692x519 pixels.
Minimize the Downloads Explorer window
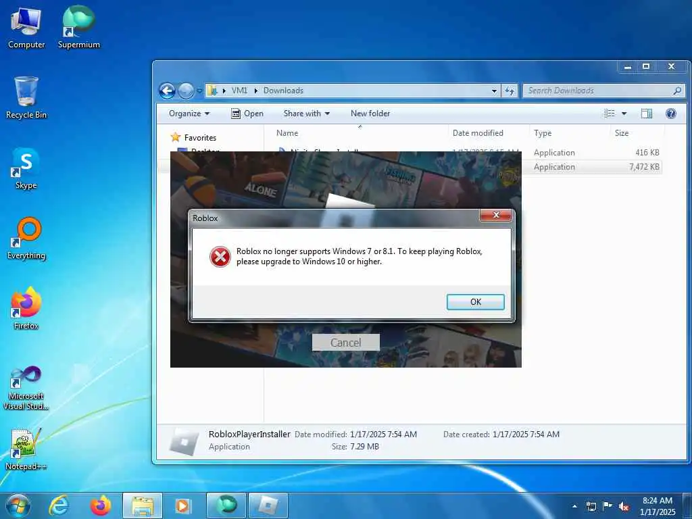628,67
